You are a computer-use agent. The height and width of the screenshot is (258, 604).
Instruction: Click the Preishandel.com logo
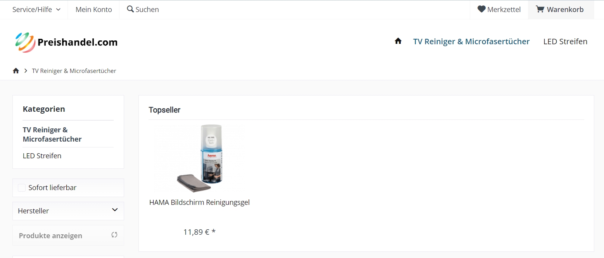click(66, 42)
